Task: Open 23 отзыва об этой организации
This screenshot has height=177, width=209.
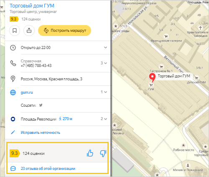Action: [48, 169]
